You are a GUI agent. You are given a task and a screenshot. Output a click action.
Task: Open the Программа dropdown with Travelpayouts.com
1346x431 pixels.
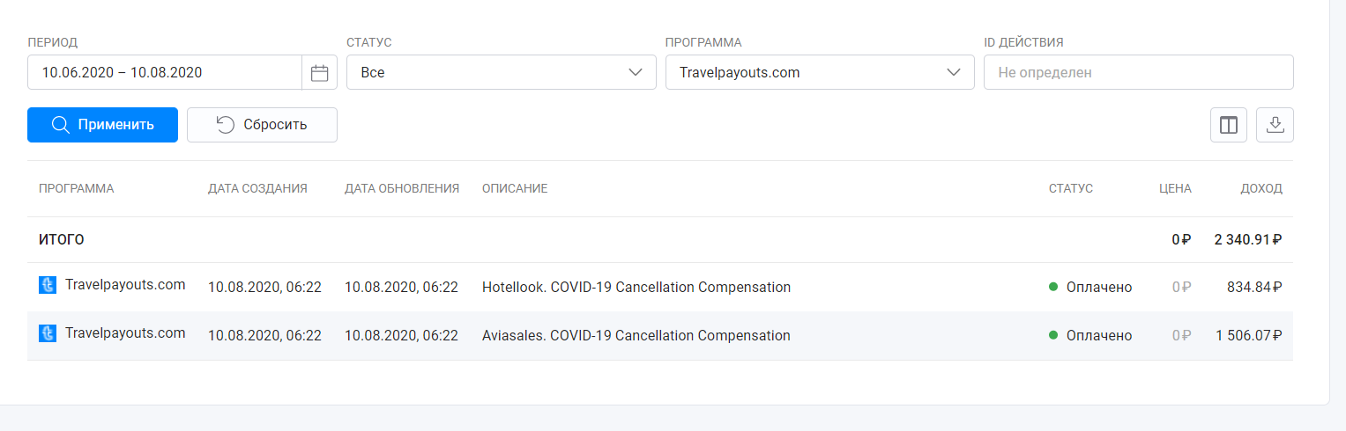click(x=819, y=72)
